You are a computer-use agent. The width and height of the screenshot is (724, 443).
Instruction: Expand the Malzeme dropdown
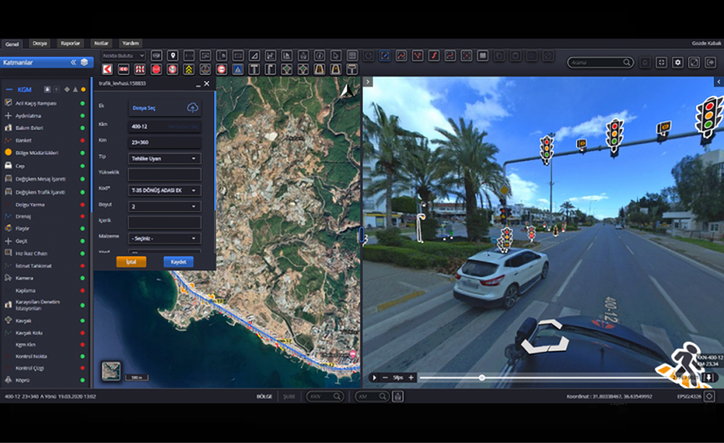point(164,238)
